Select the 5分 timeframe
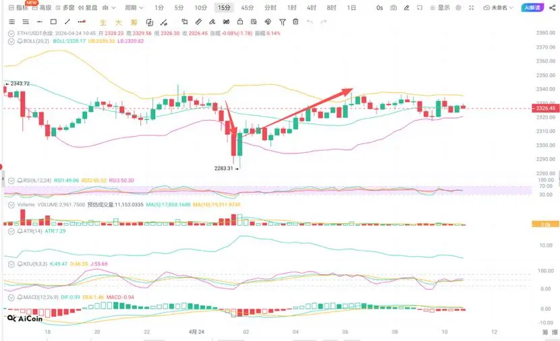 click(x=179, y=7)
